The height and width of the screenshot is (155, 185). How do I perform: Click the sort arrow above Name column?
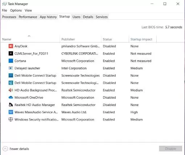(29, 36)
